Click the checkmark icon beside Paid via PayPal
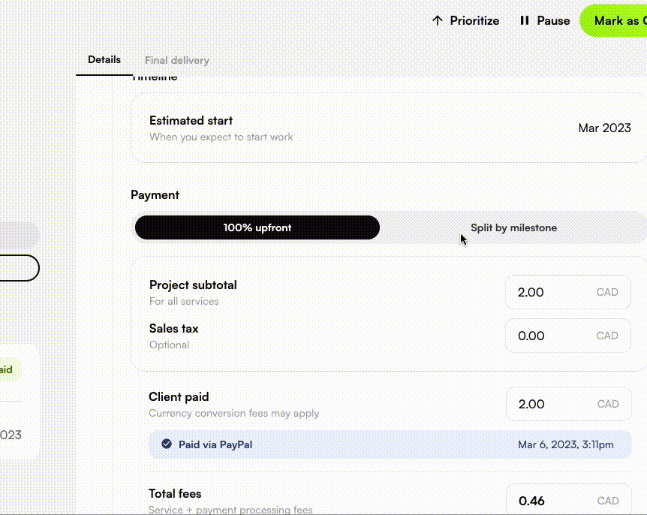 166,444
